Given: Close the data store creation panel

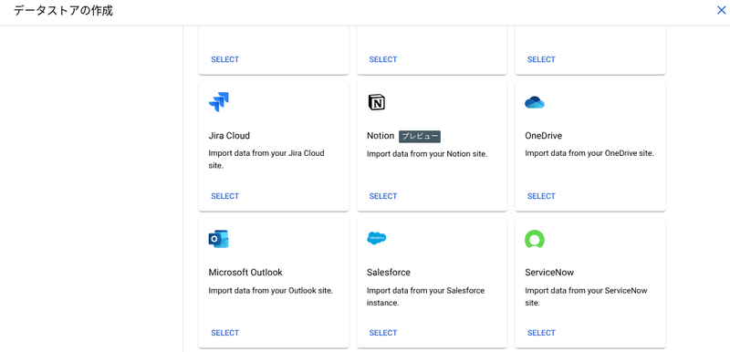Looking at the screenshot, I should coord(721,10).
